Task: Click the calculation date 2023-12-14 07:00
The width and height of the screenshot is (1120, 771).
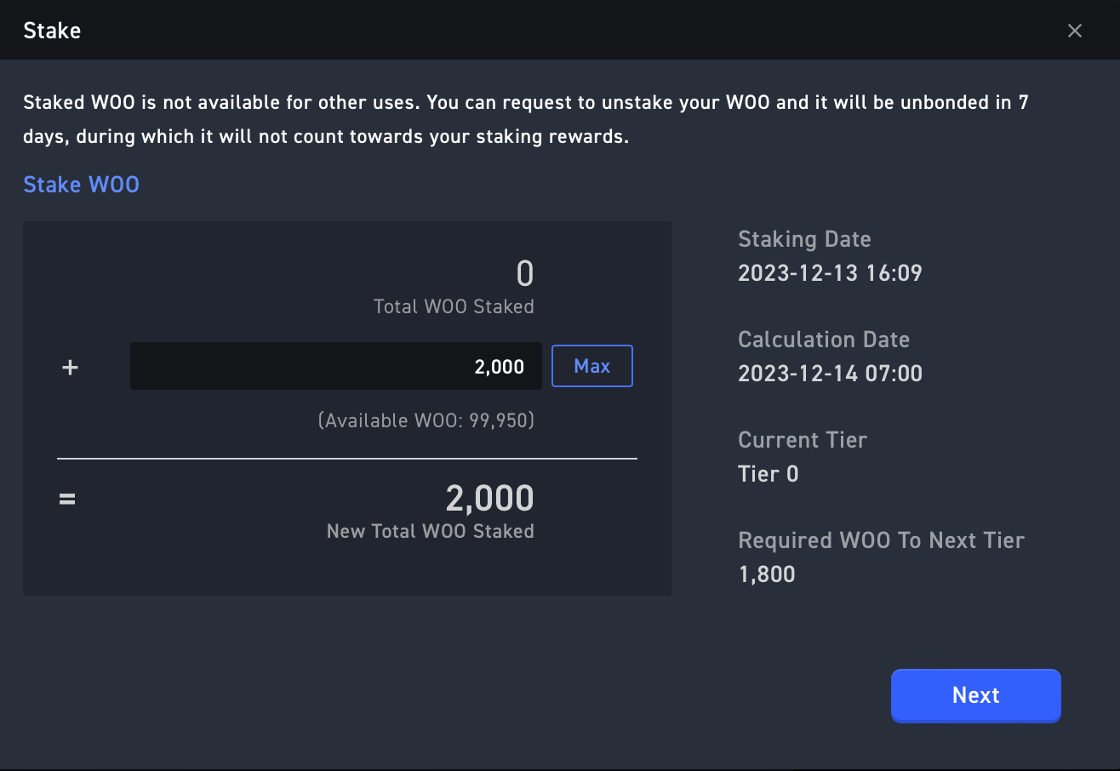Action: pyautogui.click(x=831, y=374)
